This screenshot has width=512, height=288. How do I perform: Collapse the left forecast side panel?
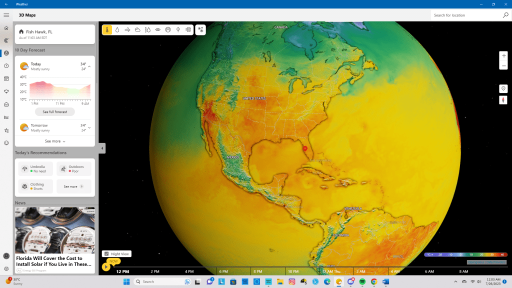point(102,148)
